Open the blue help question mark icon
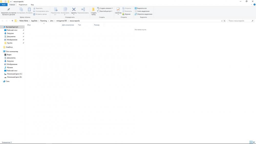Screen dimensions: 256x144 click(254, 5)
